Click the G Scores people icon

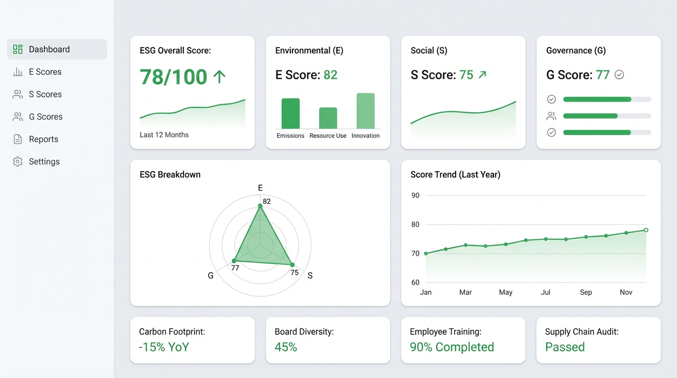point(18,117)
